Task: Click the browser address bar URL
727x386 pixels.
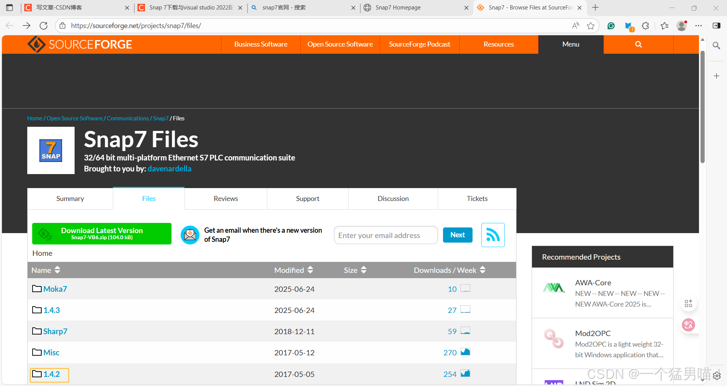Action: coord(136,25)
